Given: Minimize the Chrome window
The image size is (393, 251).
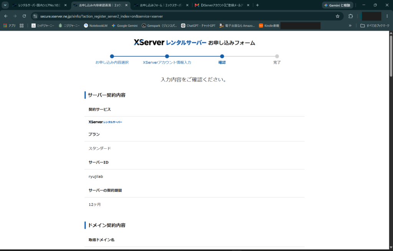Looking at the screenshot, I should (364, 5).
